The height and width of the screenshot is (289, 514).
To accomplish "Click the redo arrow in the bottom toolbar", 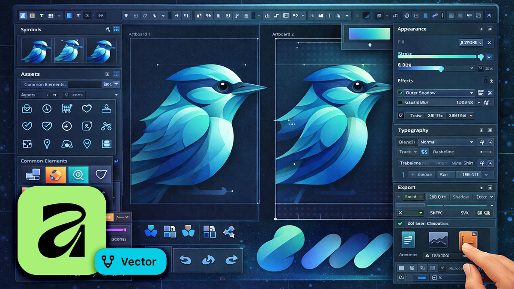I will point(232,260).
